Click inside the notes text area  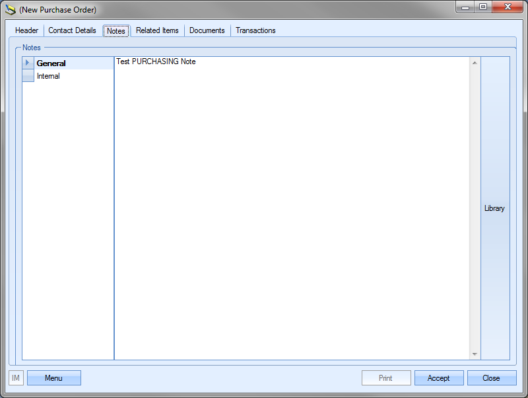point(292,208)
